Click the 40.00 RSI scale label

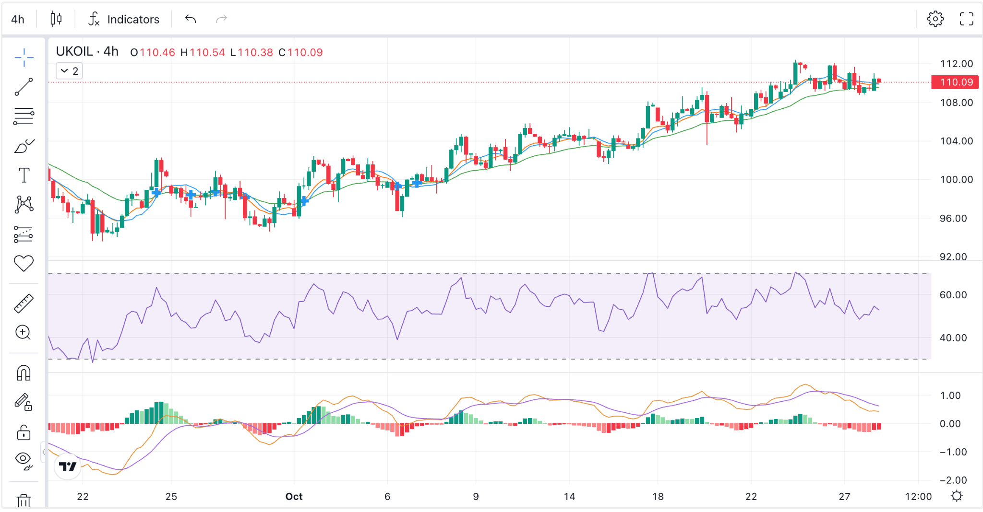[x=953, y=338]
